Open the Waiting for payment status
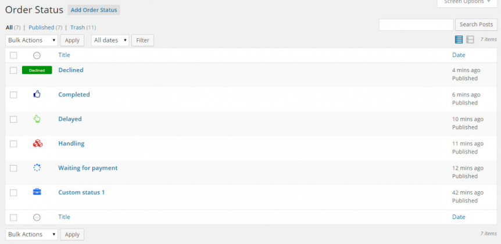This screenshot has width=501, height=244. (88, 168)
